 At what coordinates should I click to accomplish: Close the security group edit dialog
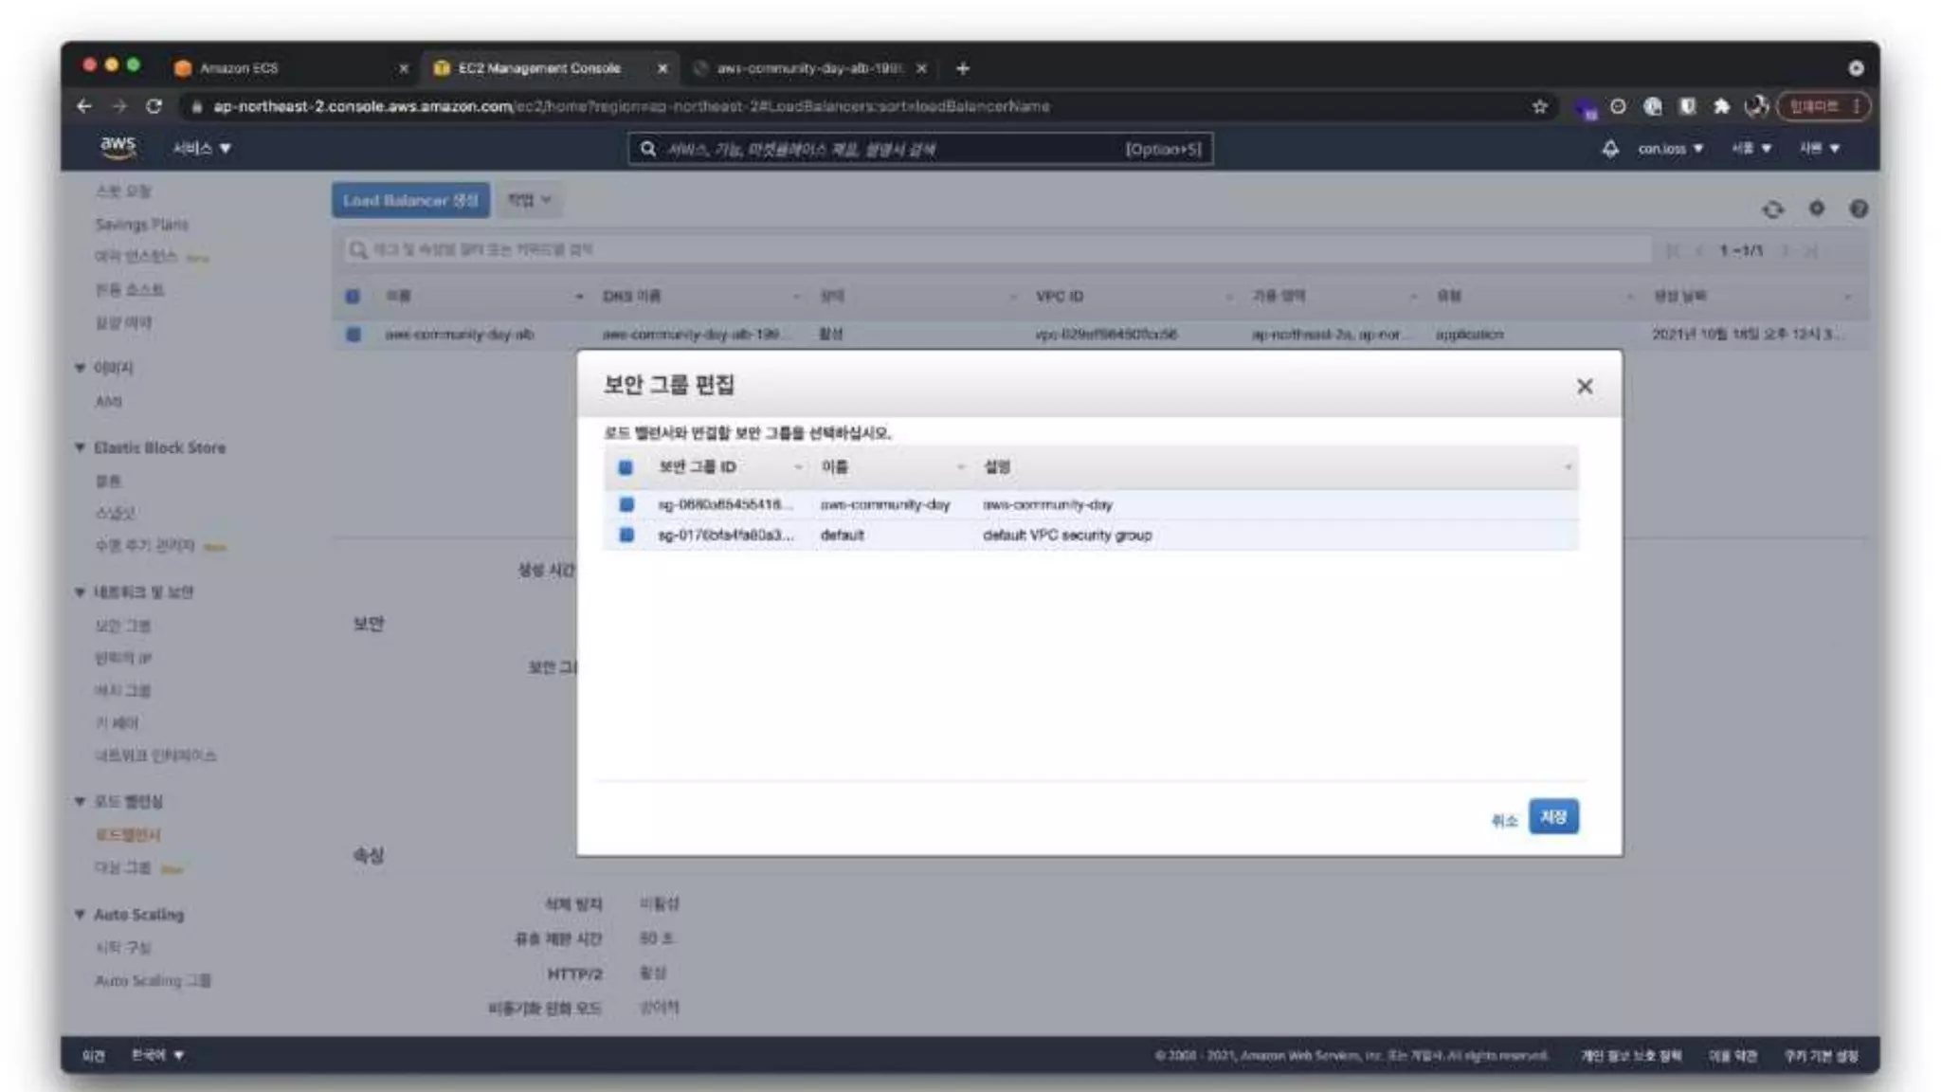(x=1584, y=386)
